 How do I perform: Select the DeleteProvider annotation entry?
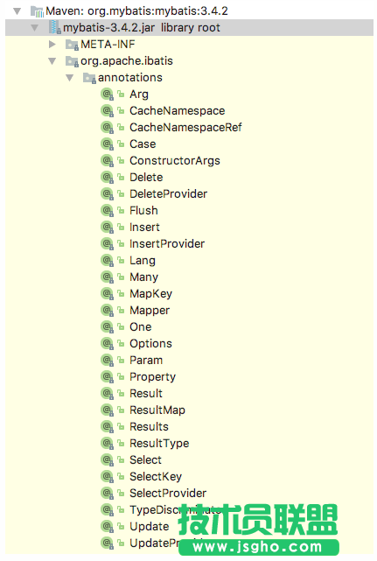tap(169, 194)
